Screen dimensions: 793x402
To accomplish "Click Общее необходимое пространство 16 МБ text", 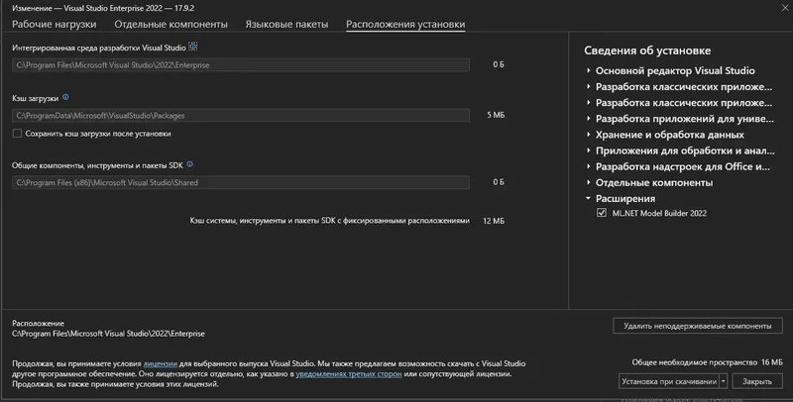I will click(x=707, y=362).
